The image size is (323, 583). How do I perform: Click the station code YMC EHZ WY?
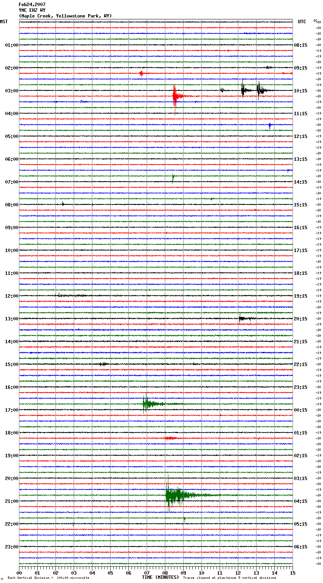[x=32, y=10]
